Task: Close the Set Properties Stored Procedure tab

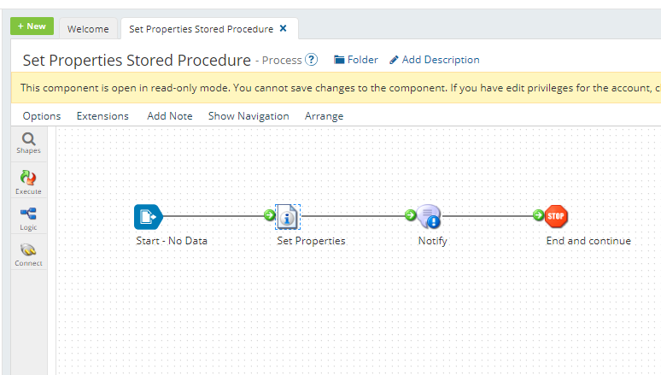Action: (x=284, y=28)
